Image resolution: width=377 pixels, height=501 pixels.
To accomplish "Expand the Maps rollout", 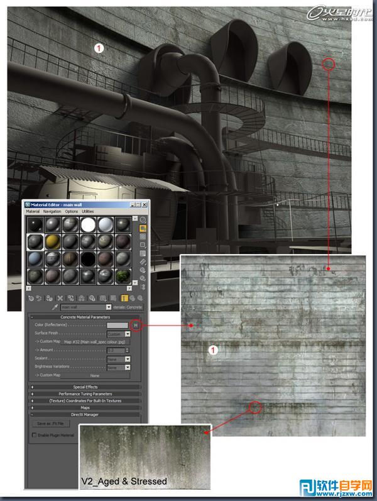I will (85, 407).
